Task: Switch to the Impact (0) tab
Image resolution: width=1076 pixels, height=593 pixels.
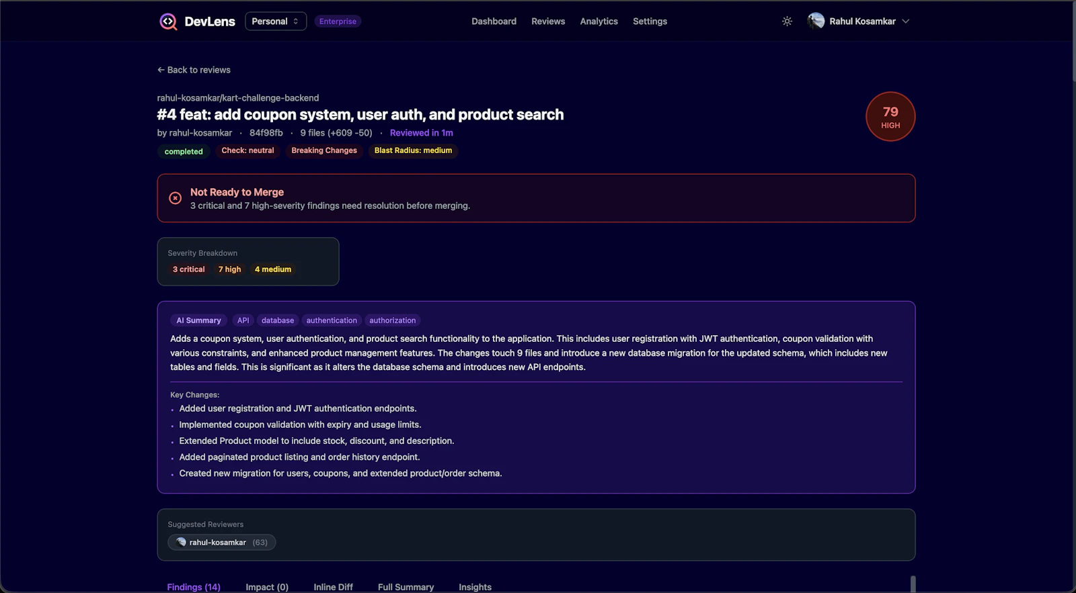Action: 267,587
